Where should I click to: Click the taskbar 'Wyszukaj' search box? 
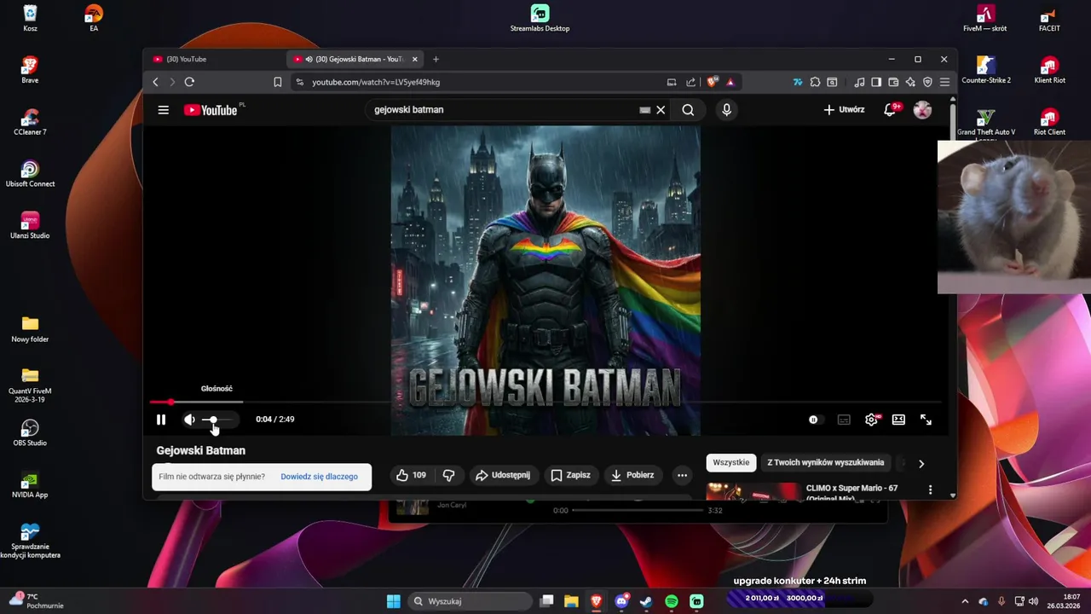point(471,601)
